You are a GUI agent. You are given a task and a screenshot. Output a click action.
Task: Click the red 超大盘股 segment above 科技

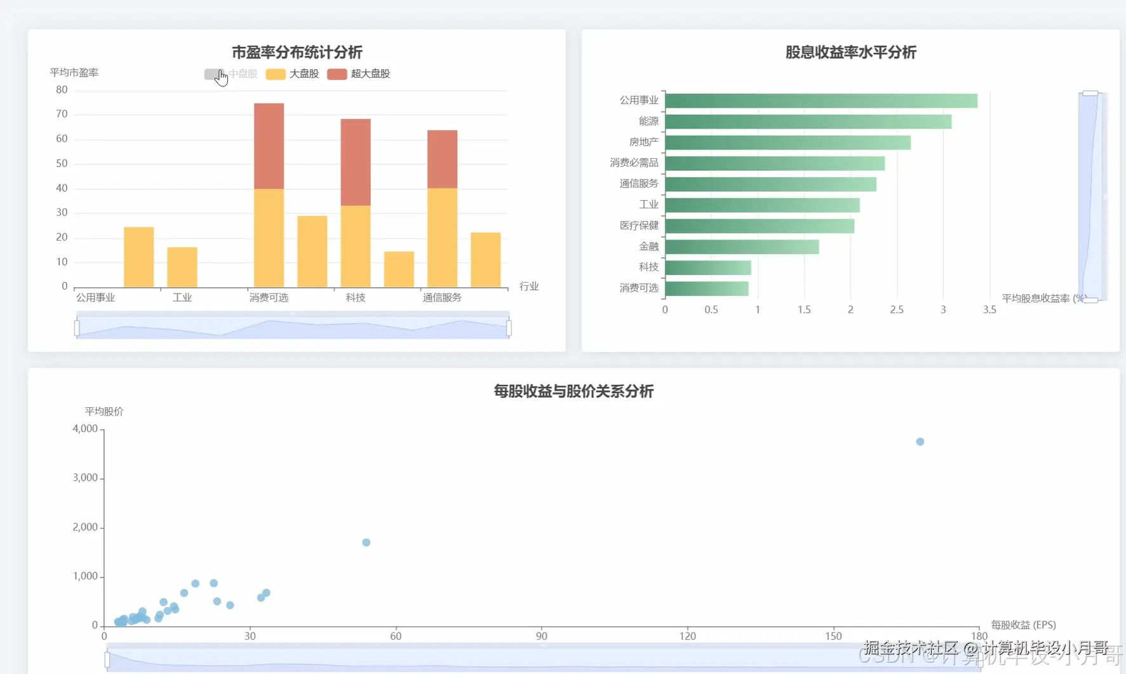(356, 163)
